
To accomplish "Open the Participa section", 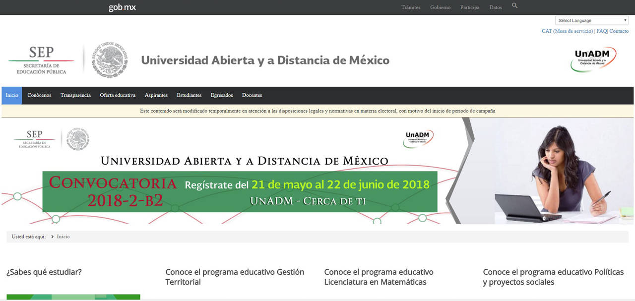I will coord(470,7).
